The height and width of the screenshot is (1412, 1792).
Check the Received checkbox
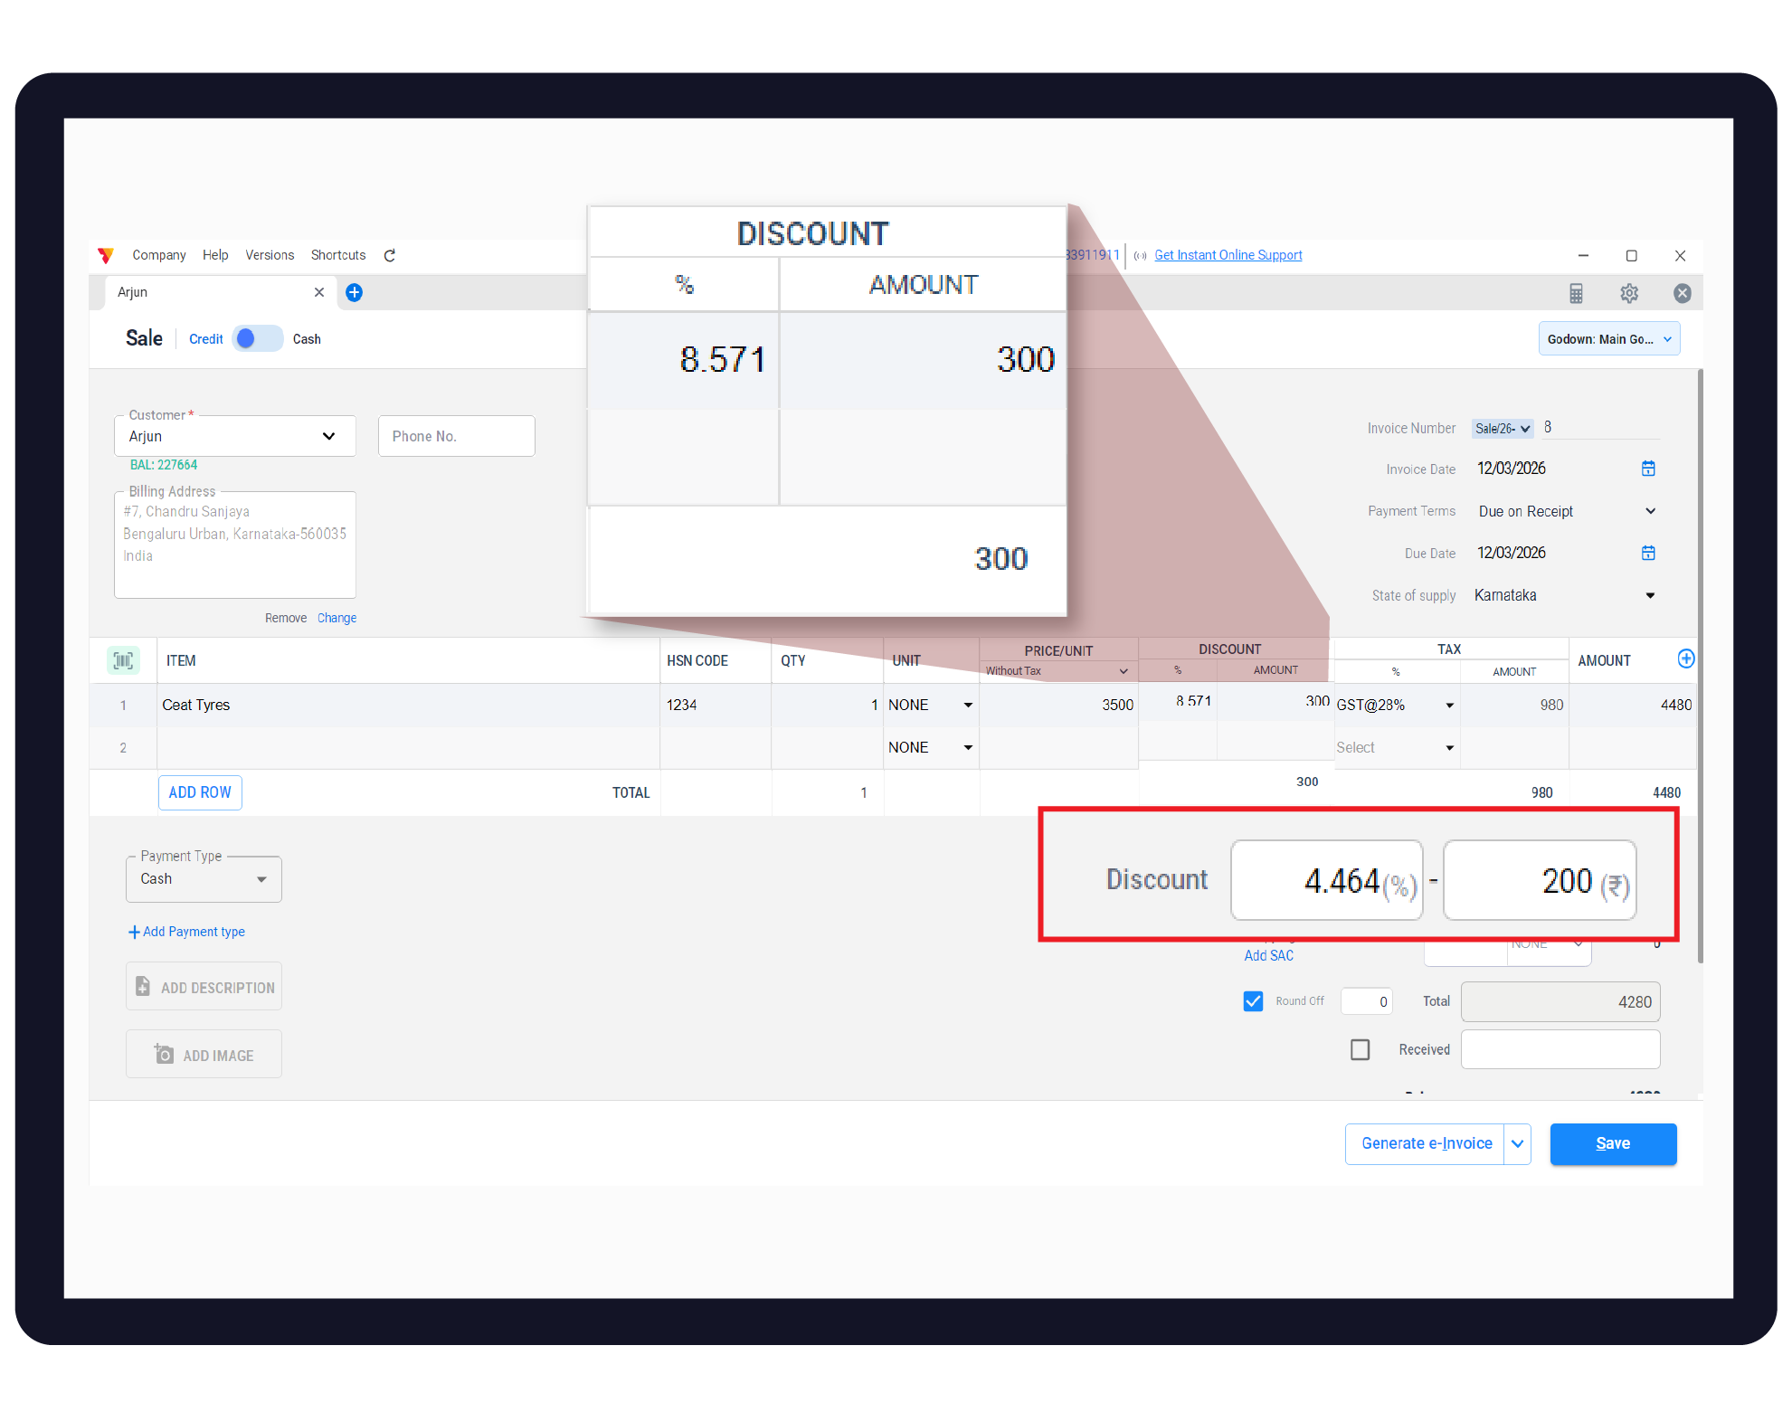[1360, 1049]
